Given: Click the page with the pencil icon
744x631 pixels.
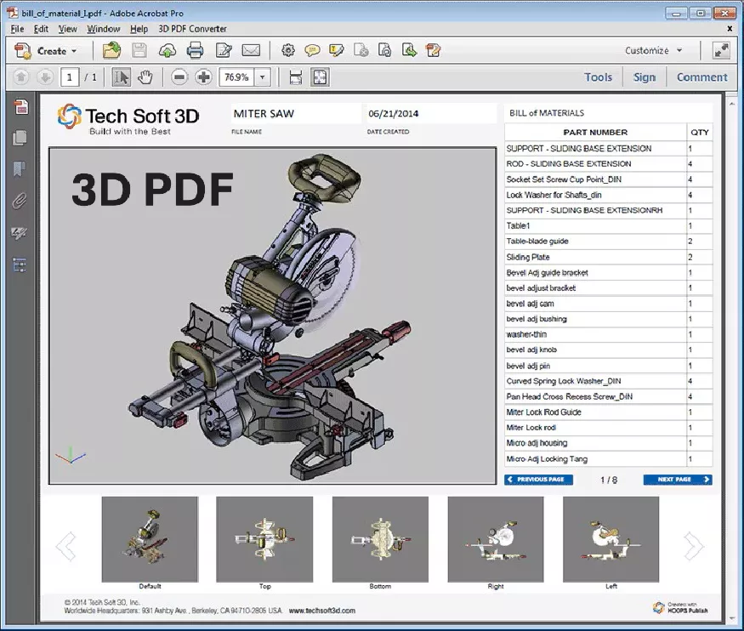Looking at the screenshot, I should 433,50.
